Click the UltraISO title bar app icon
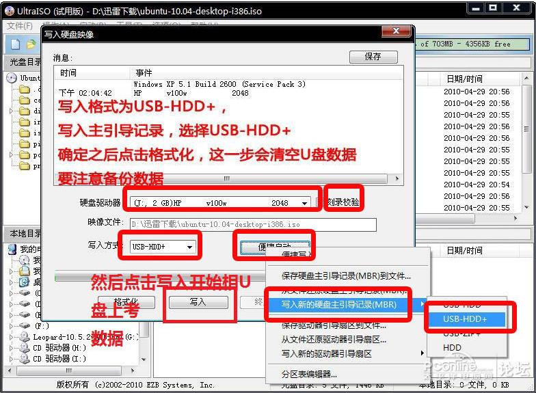 (10, 11)
